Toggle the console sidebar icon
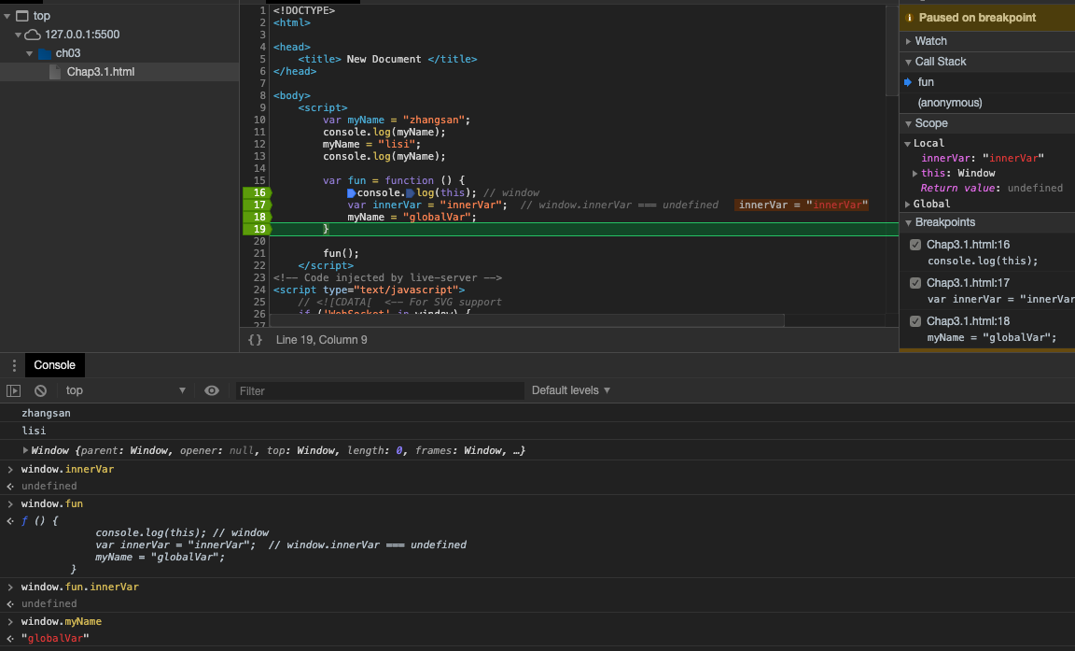The height and width of the screenshot is (651, 1075). pos(13,390)
